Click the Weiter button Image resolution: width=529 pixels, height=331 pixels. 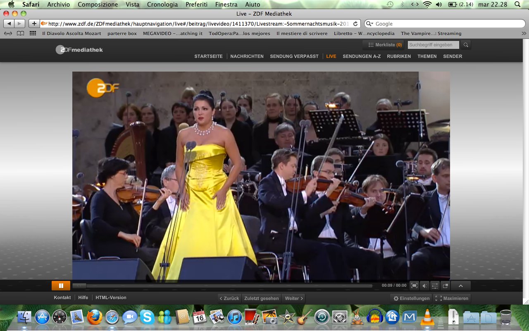pos(294,298)
